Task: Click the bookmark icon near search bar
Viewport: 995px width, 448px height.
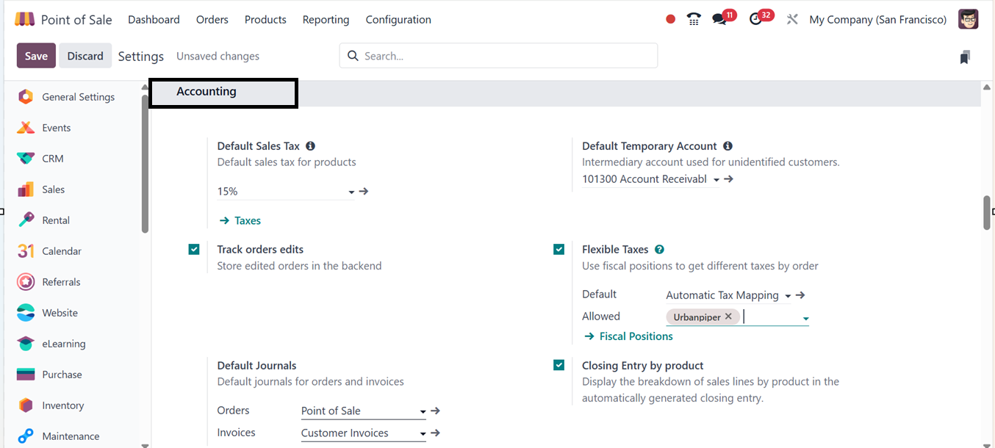Action: pos(965,57)
